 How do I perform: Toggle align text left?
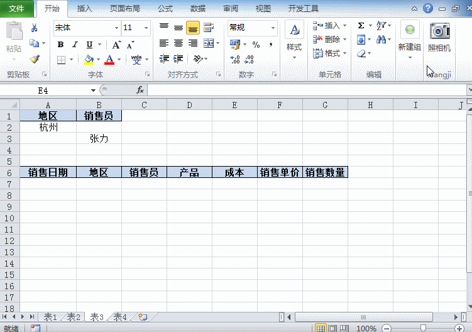click(164, 43)
